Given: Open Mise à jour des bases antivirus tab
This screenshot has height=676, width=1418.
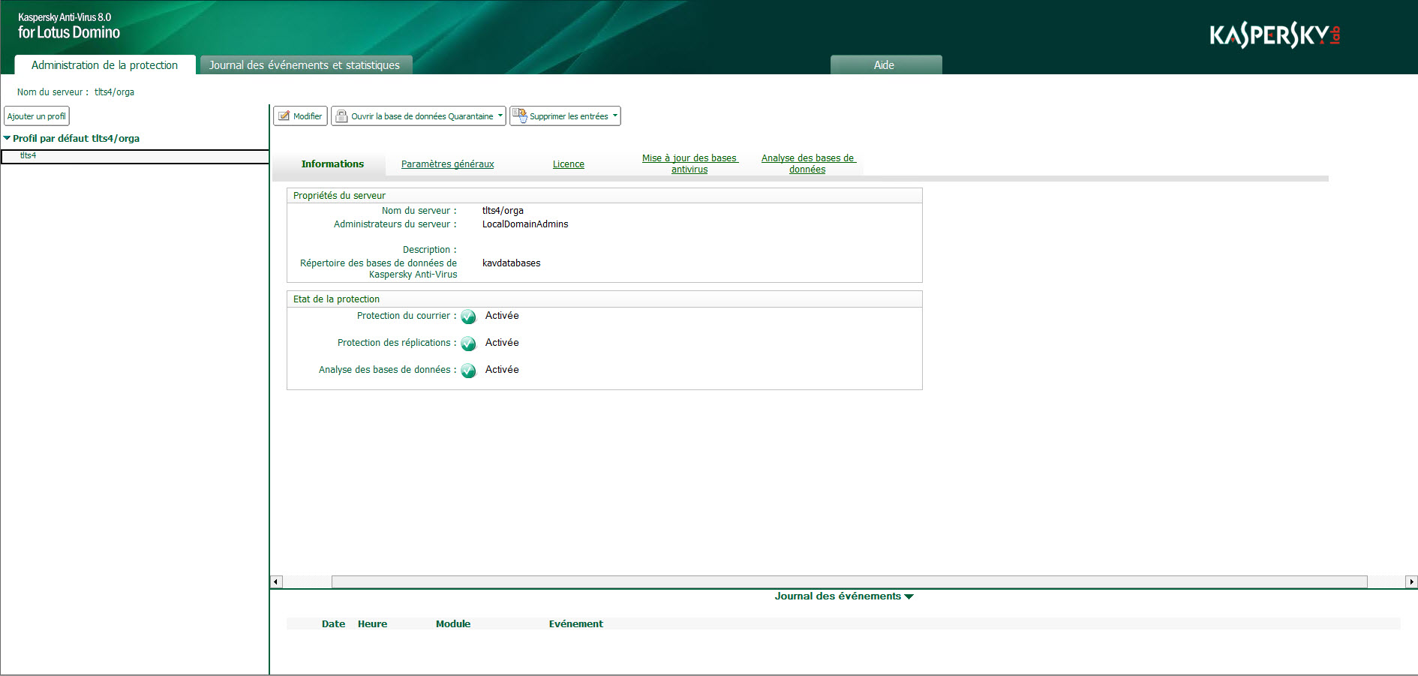Looking at the screenshot, I should pyautogui.click(x=689, y=164).
